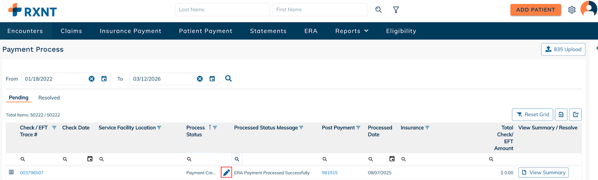Click the pencil edit icon in row

point(226,173)
